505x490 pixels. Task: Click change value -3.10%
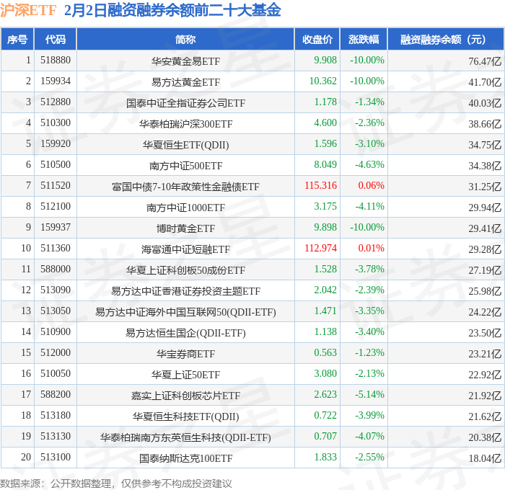point(369,144)
